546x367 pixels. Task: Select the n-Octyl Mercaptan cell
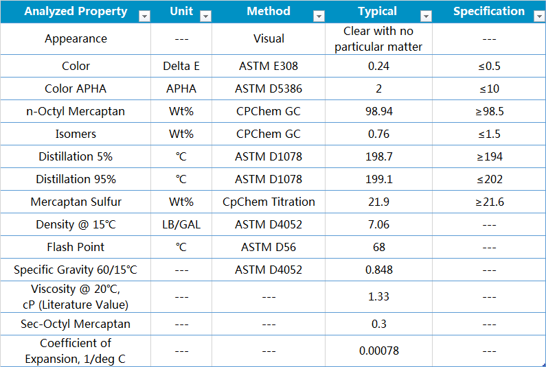point(76,111)
